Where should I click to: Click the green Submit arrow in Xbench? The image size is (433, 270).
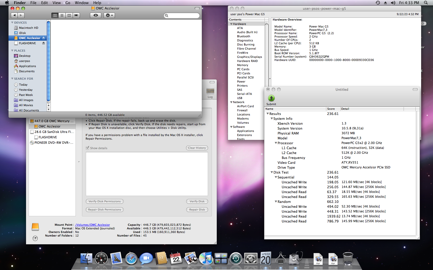click(x=271, y=98)
